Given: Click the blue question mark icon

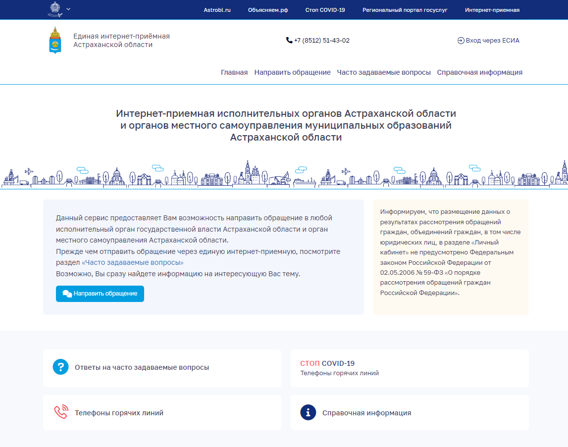Looking at the screenshot, I should pos(60,367).
